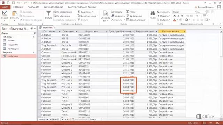Open the font color A picker
Screen dimensions: 223x125
[175, 20]
